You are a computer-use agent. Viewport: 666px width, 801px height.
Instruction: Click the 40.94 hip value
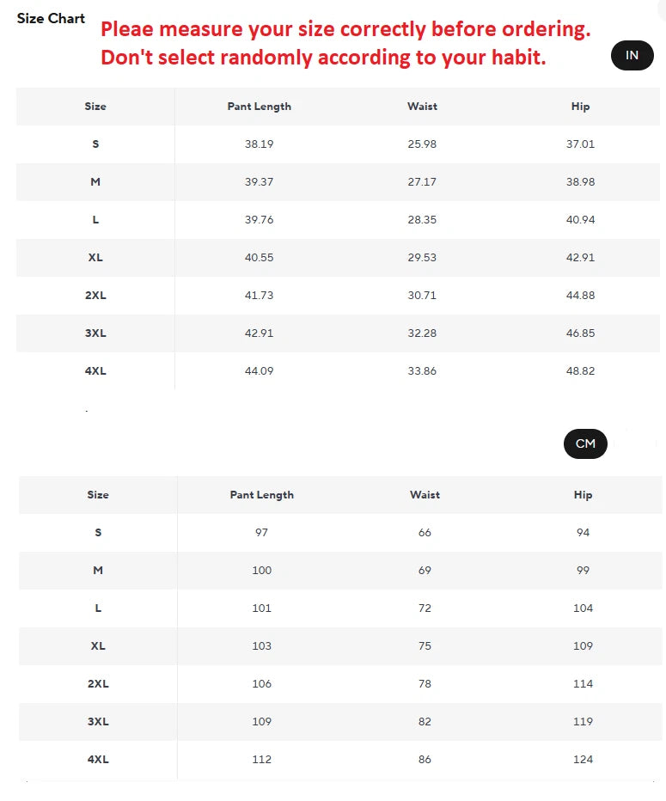580,220
